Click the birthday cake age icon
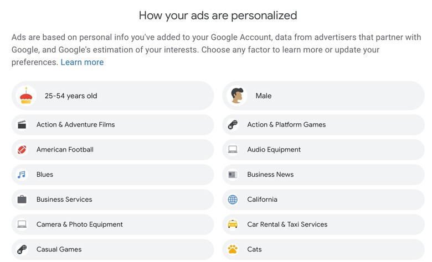 pyautogui.click(x=26, y=96)
